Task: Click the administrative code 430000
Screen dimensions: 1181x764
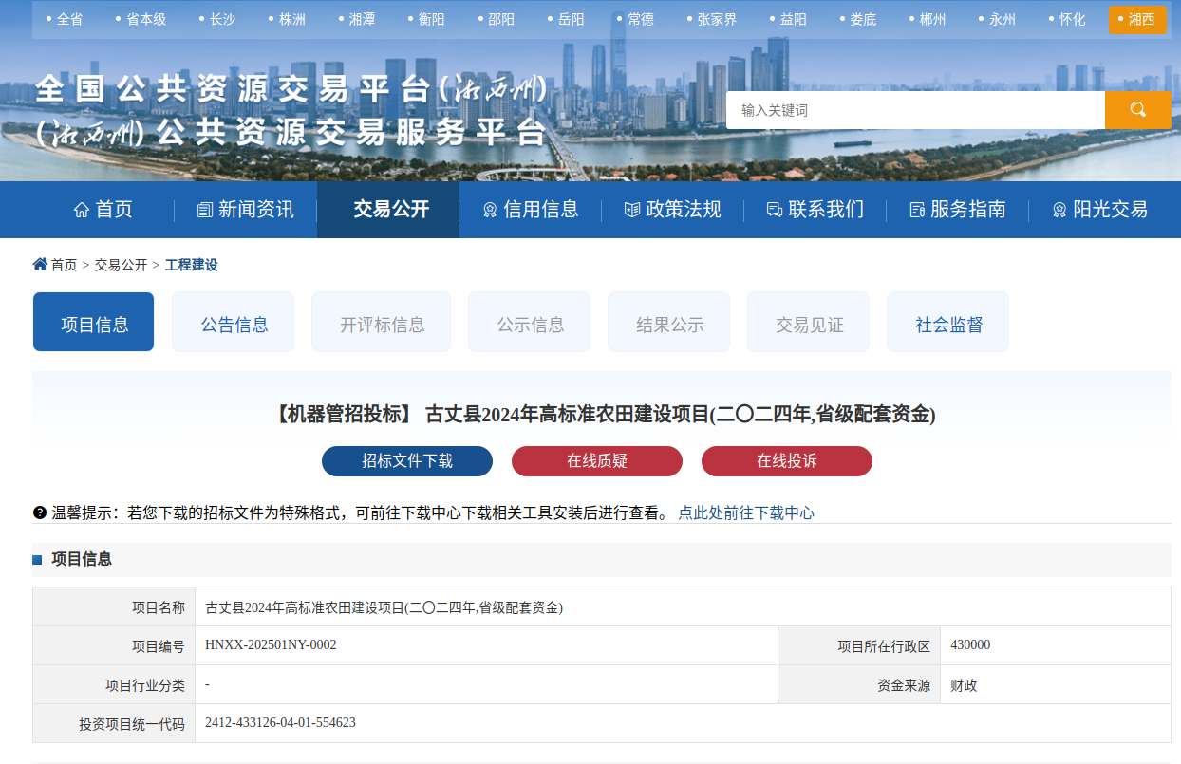Action: point(970,645)
